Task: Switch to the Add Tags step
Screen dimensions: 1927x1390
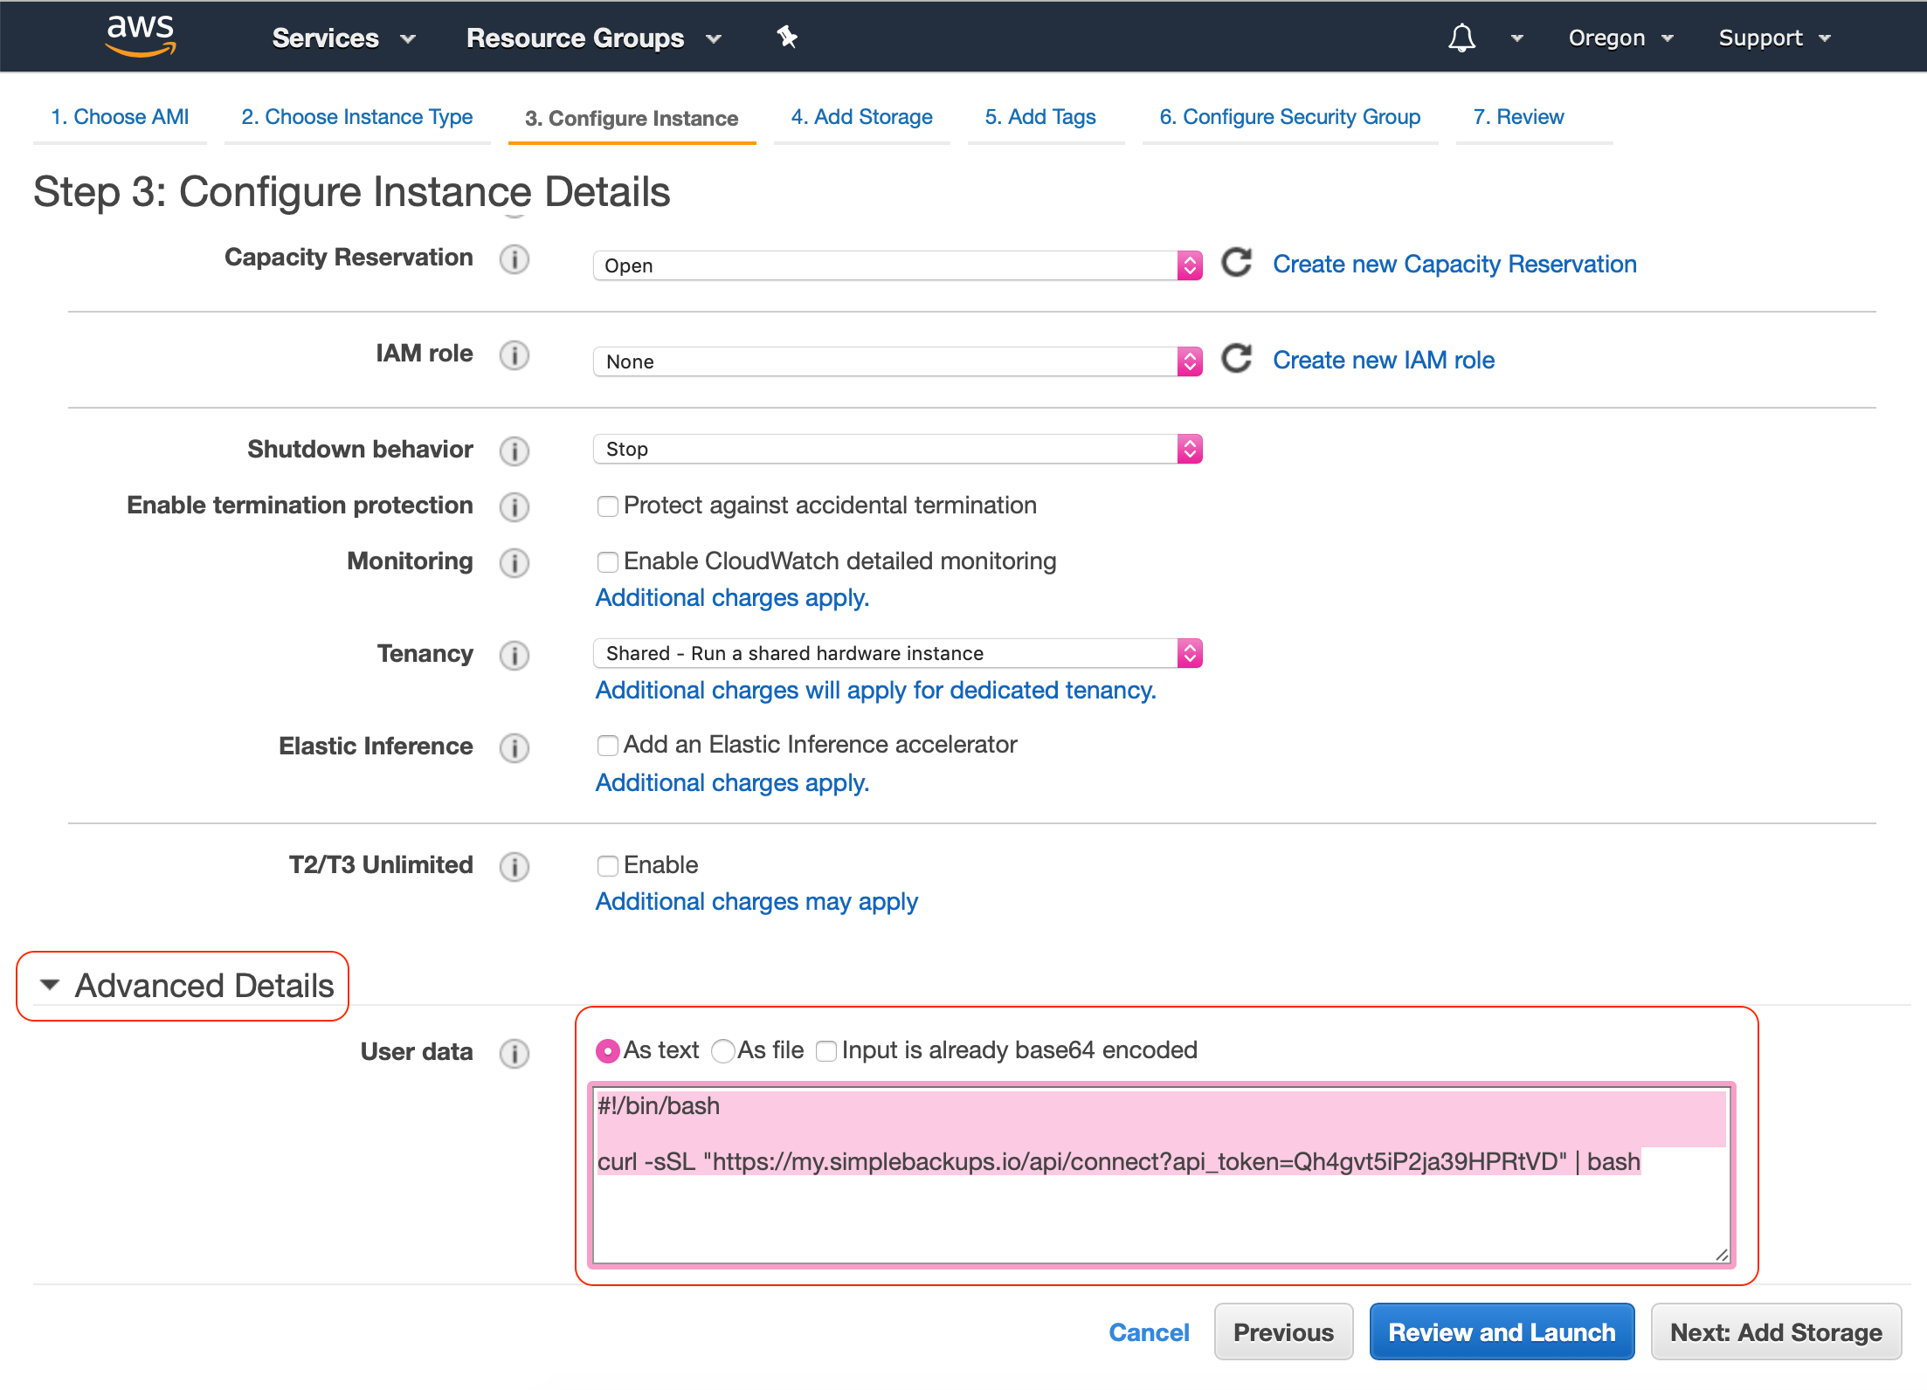Action: (x=1040, y=116)
